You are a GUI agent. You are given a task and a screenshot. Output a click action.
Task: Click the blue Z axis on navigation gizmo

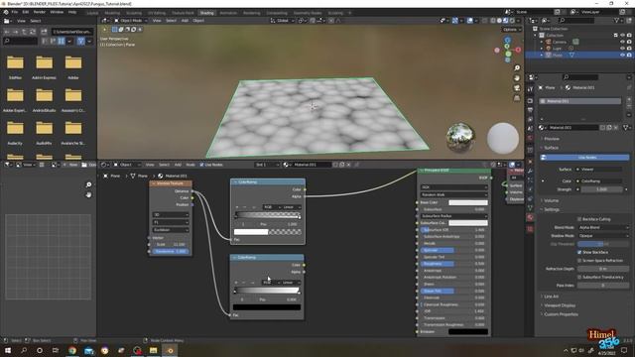pyautogui.click(x=507, y=40)
